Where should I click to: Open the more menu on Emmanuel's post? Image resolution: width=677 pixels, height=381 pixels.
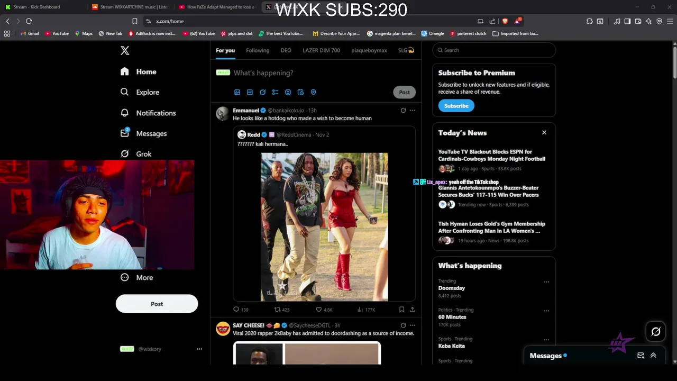412,111
